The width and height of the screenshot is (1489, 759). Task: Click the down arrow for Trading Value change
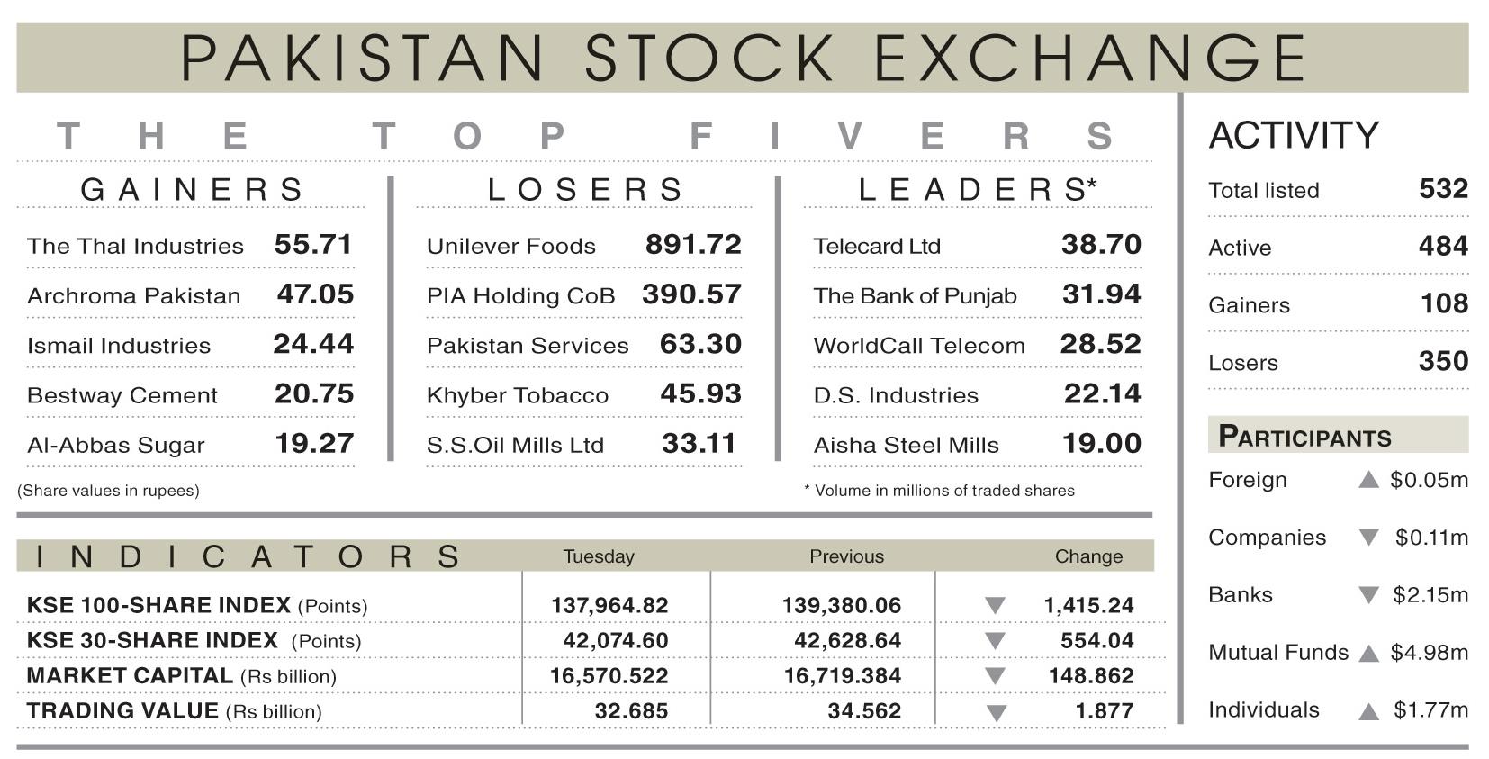click(995, 713)
